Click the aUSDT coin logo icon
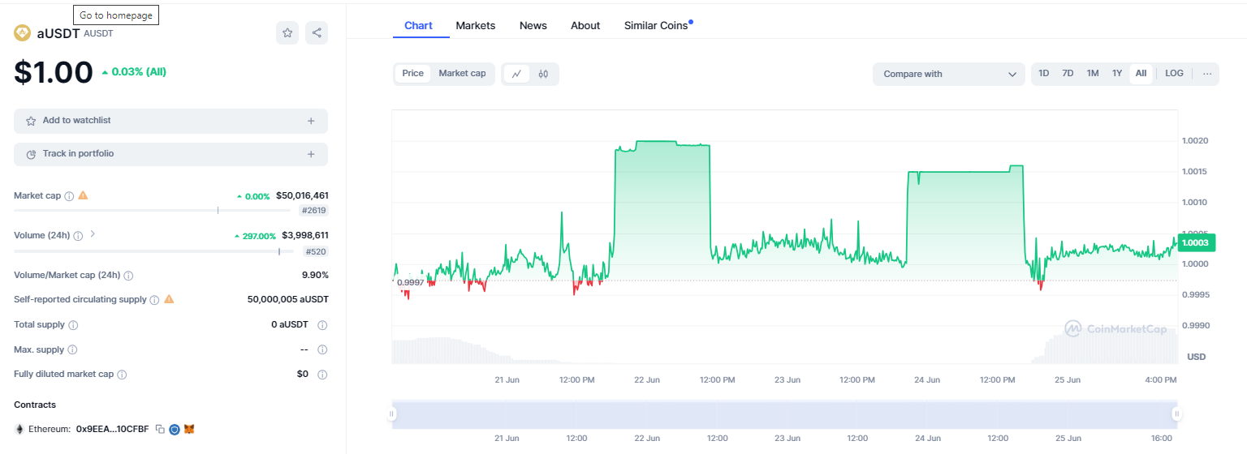This screenshot has height=454, width=1247. 22,33
